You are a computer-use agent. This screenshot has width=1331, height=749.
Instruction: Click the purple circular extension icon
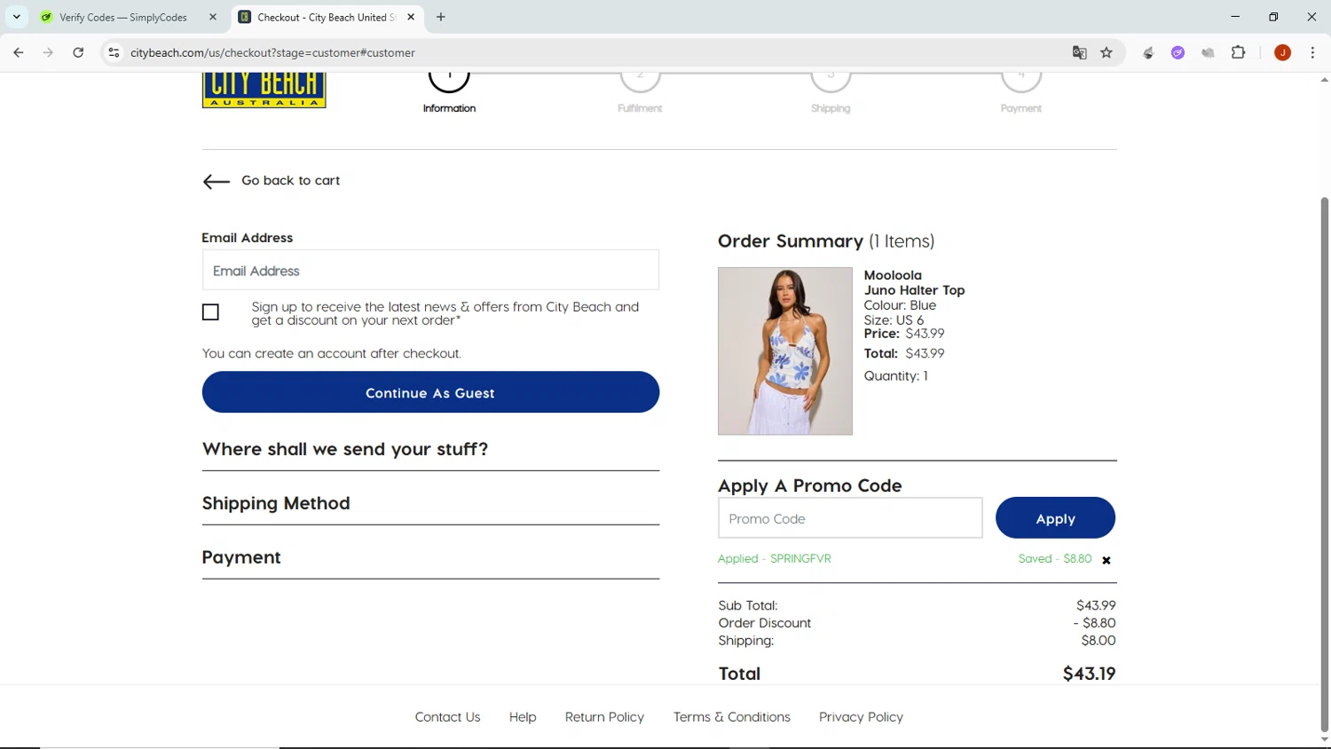pos(1177,52)
